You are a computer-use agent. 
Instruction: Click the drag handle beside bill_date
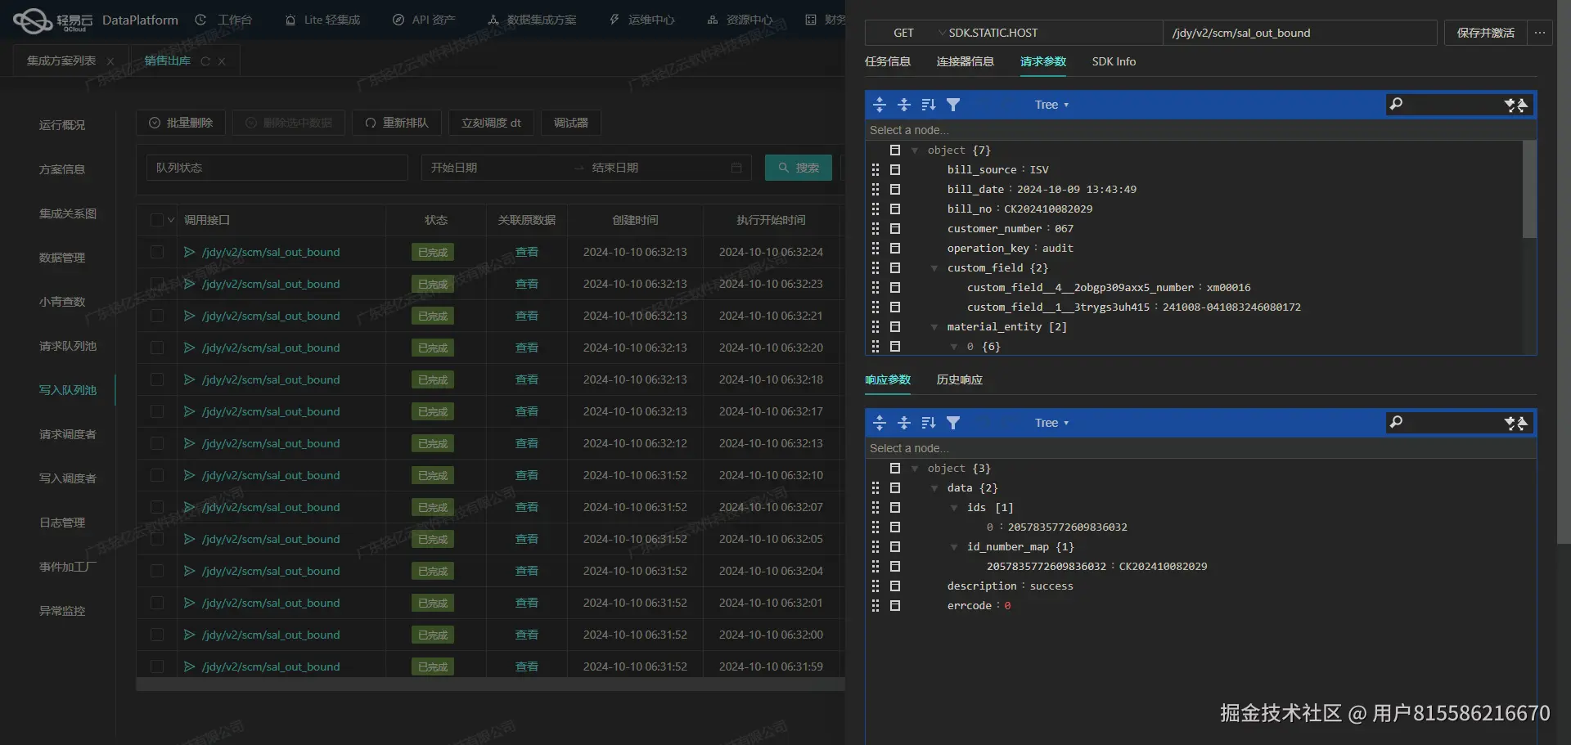[876, 189]
